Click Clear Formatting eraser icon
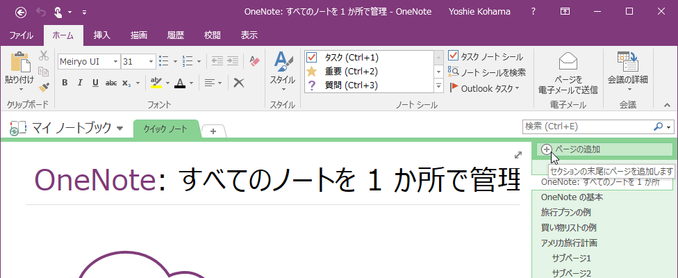 (x=255, y=61)
